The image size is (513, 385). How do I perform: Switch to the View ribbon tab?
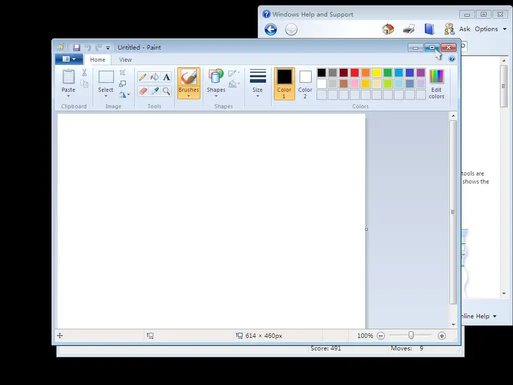tap(125, 60)
